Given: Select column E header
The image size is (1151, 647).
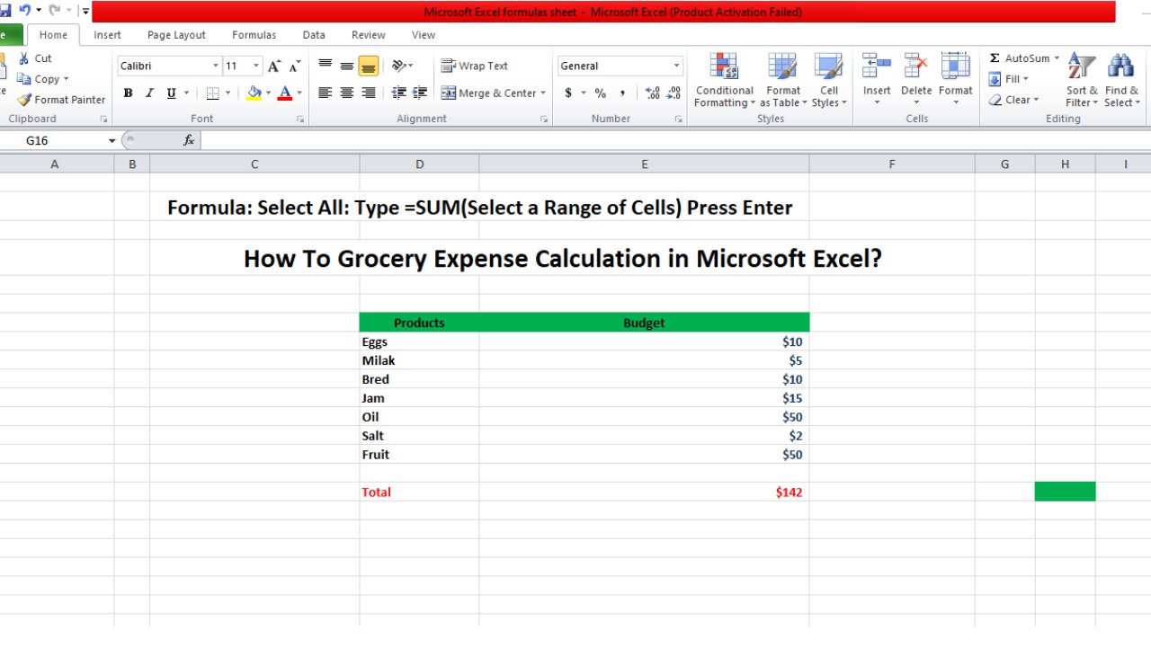Looking at the screenshot, I should pos(644,164).
